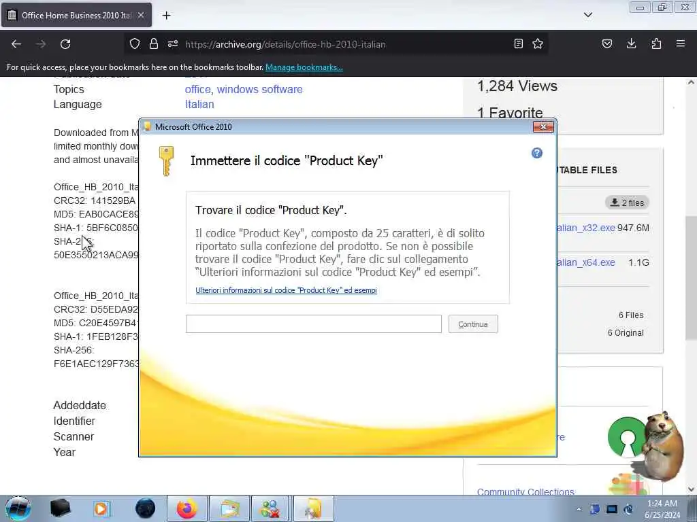The width and height of the screenshot is (697, 522).
Task: Close the Office Home Business 2010 tab
Action: coord(141,15)
